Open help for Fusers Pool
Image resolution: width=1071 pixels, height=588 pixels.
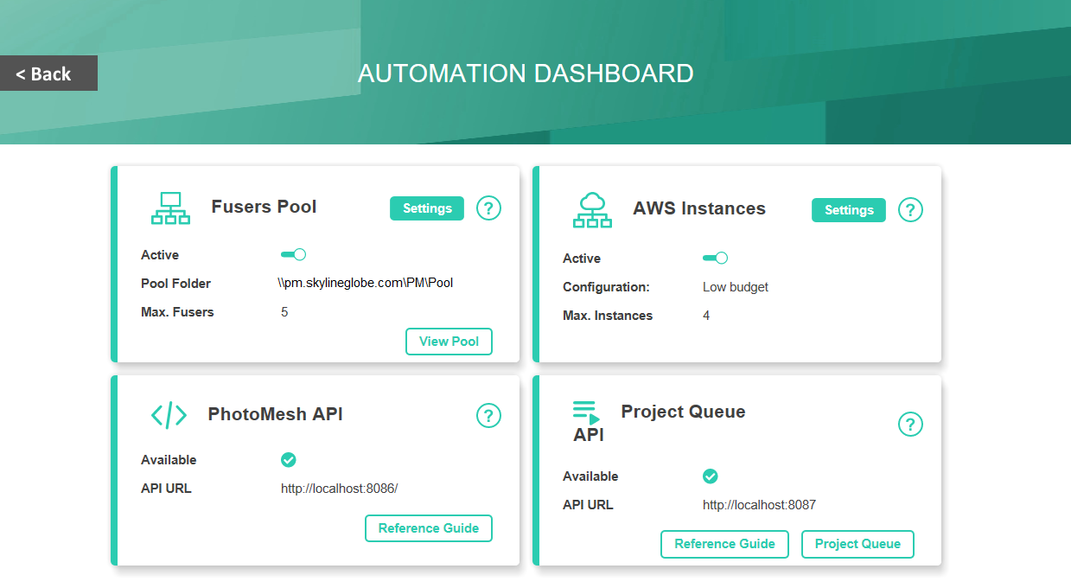click(x=488, y=208)
